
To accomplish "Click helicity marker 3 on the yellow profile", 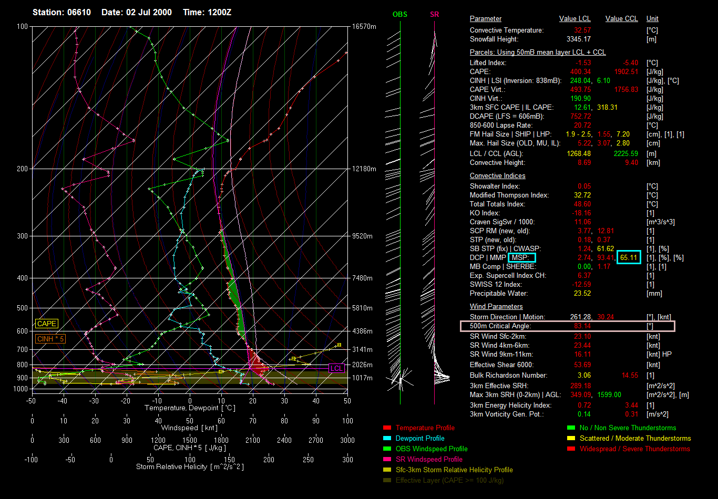I will coord(339,345).
